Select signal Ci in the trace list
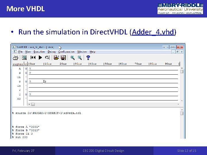 click(x=19, y=77)
